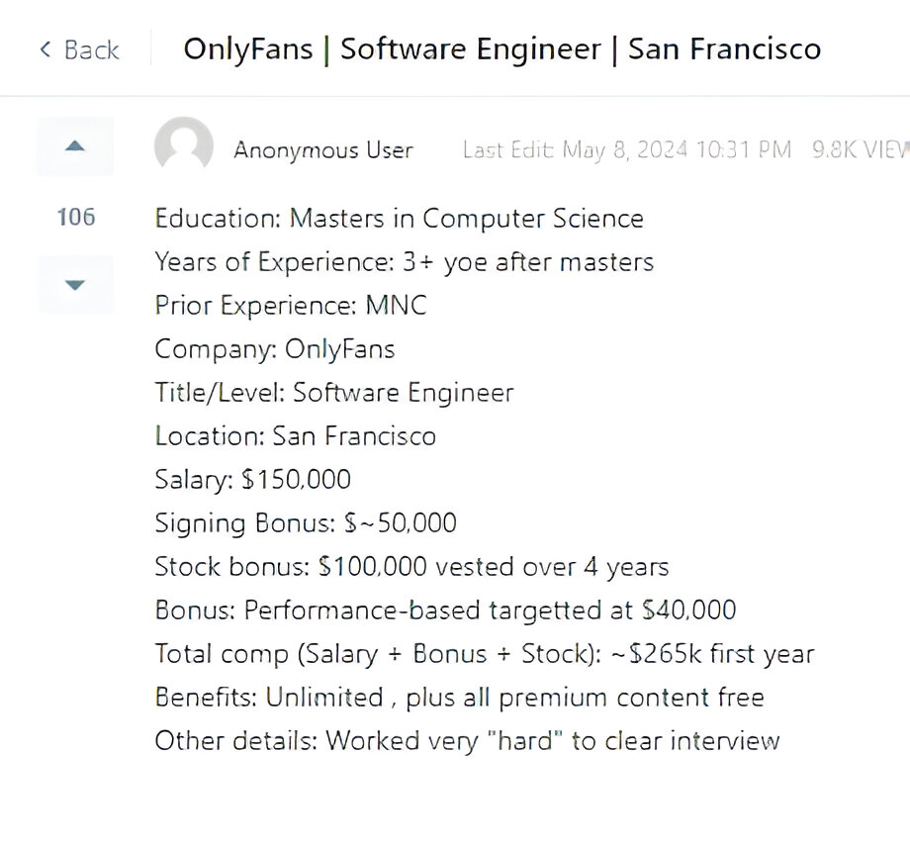Click the Prior Experience: MNC line
The height and width of the screenshot is (847, 910).
[x=291, y=306]
